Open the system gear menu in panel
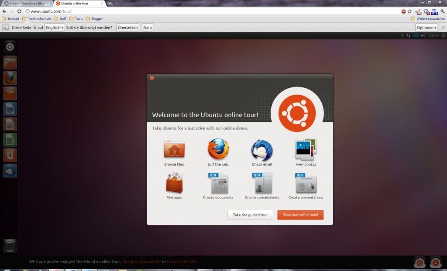This screenshot has height=271, width=447. click(x=444, y=35)
